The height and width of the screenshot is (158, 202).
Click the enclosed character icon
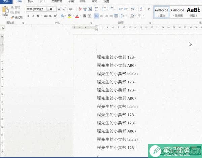click(90, 16)
